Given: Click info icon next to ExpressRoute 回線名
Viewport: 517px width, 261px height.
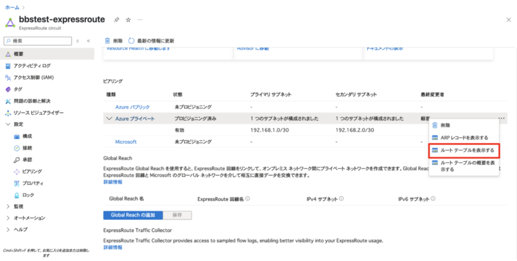Looking at the screenshot, I should tap(248, 198).
